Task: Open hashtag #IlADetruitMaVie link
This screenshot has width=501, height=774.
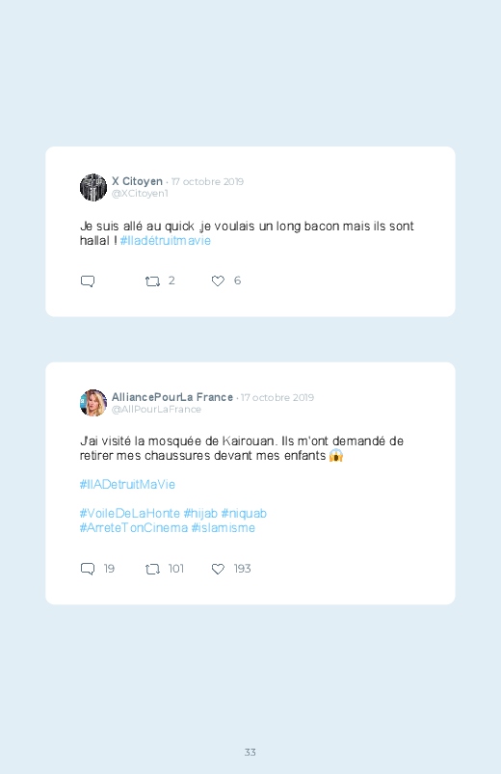Action: 127,484
